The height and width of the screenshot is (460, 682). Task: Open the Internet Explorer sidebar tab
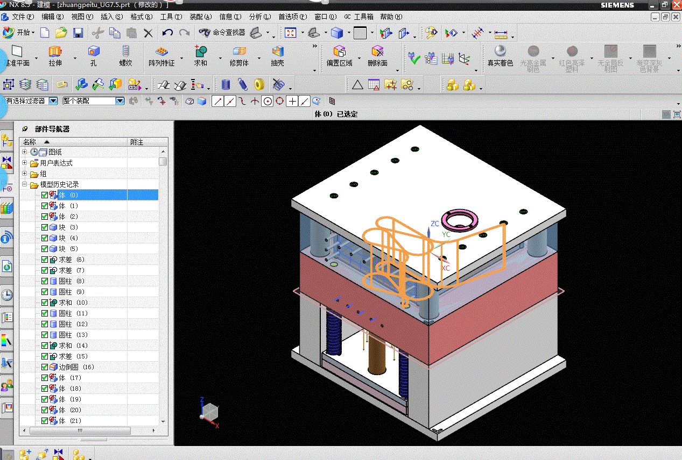(x=7, y=266)
